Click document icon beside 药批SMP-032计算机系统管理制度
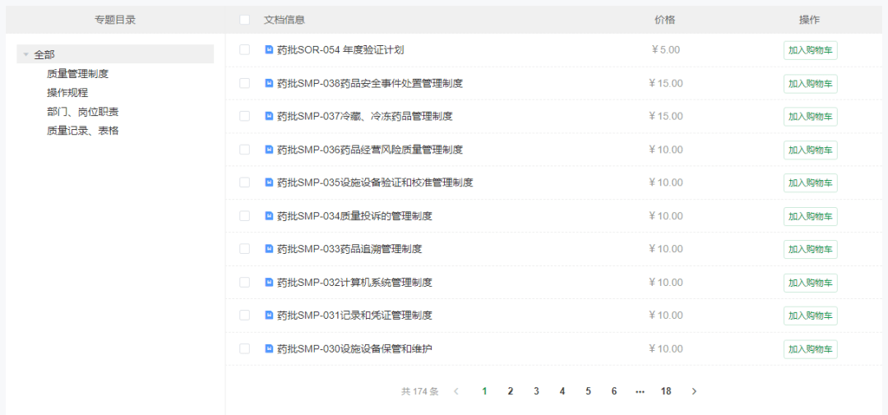Viewport: 888px width, 415px height. pyautogui.click(x=269, y=282)
